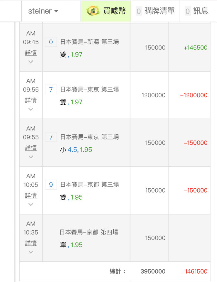Click result number 9 for 京都 第三場
Image resolution: width=217 pixels, height=282 pixels.
(x=51, y=185)
